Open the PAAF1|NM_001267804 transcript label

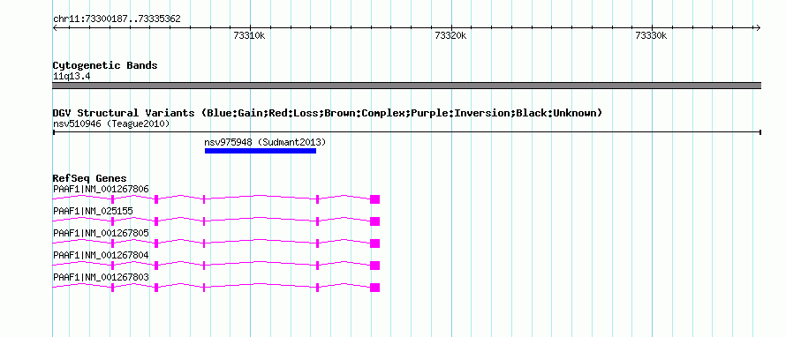pyautogui.click(x=101, y=255)
